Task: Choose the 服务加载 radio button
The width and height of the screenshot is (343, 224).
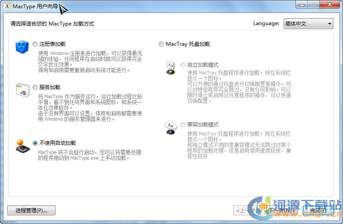Action: 35,87
